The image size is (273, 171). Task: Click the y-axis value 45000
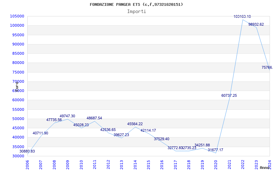[x=18, y=128]
